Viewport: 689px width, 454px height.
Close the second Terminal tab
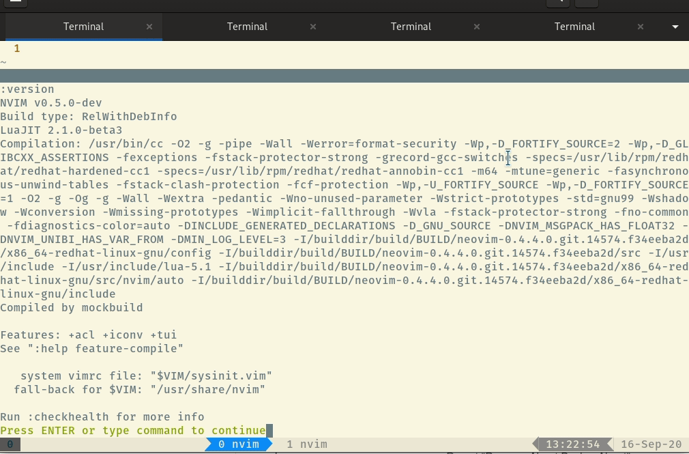[x=312, y=27]
